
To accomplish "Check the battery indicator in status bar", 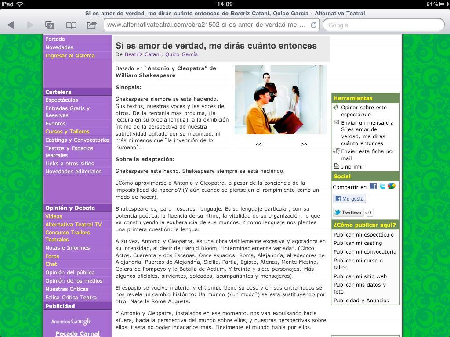I will [x=444, y=4].
